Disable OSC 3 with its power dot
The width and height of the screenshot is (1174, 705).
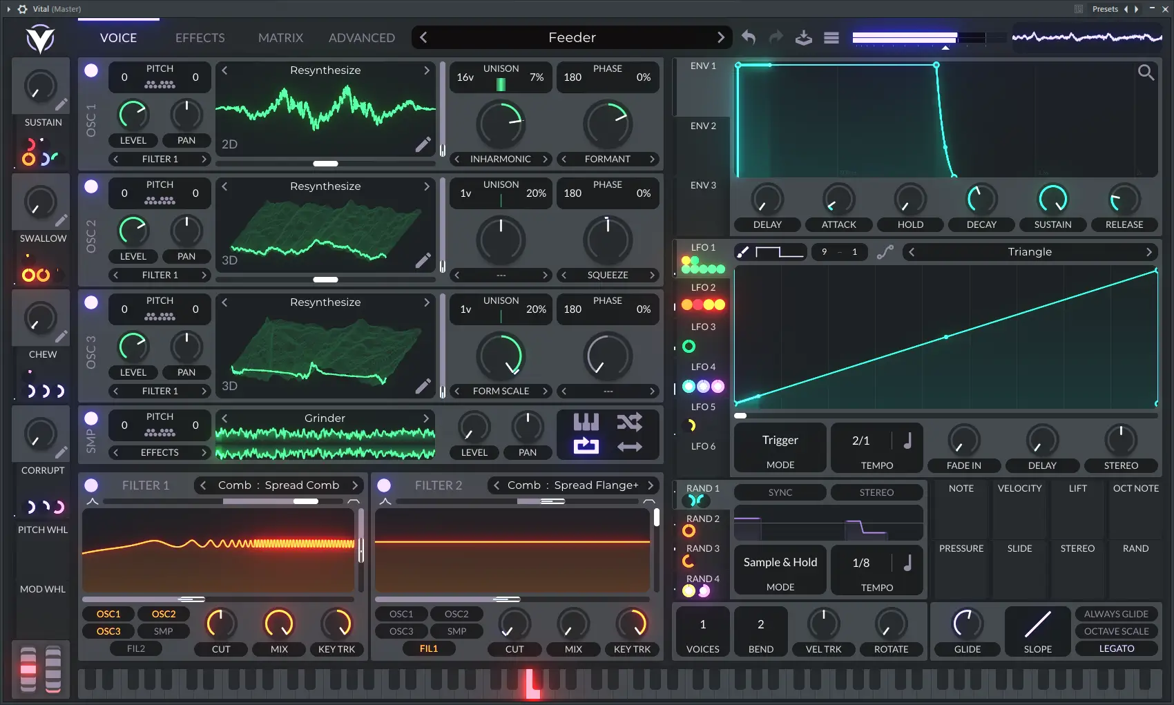coord(91,302)
